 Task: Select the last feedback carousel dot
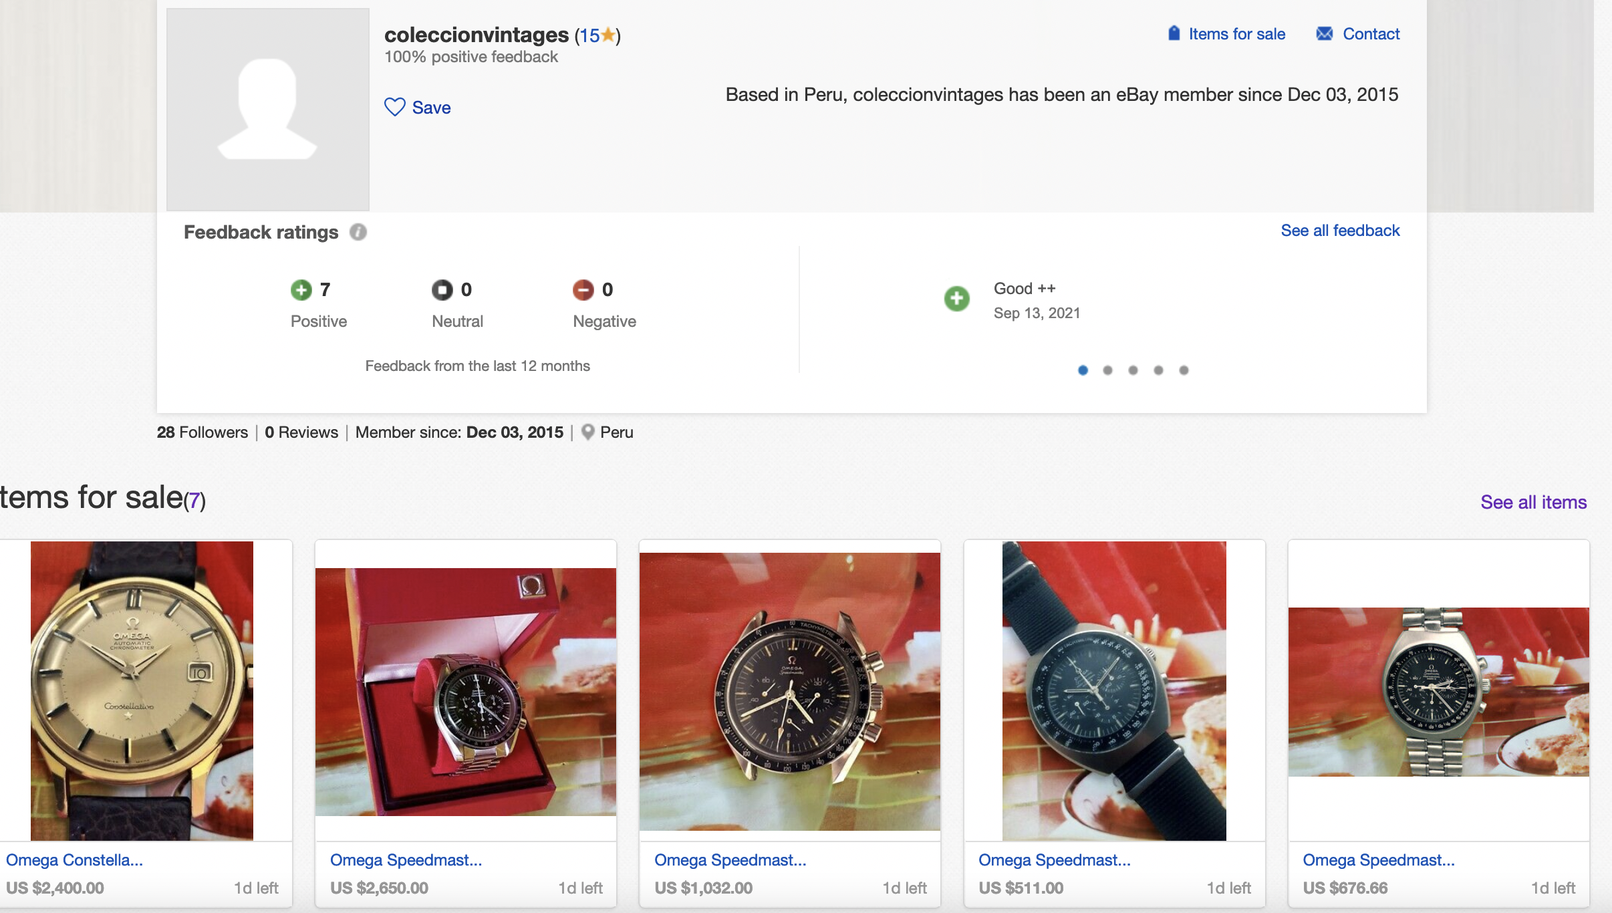pos(1184,370)
